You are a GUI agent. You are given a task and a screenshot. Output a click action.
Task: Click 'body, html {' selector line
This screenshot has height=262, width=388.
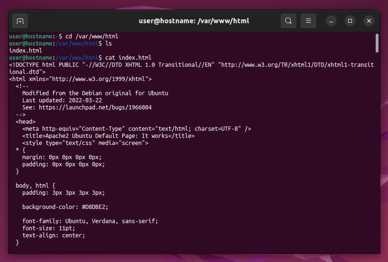[x=36, y=186]
